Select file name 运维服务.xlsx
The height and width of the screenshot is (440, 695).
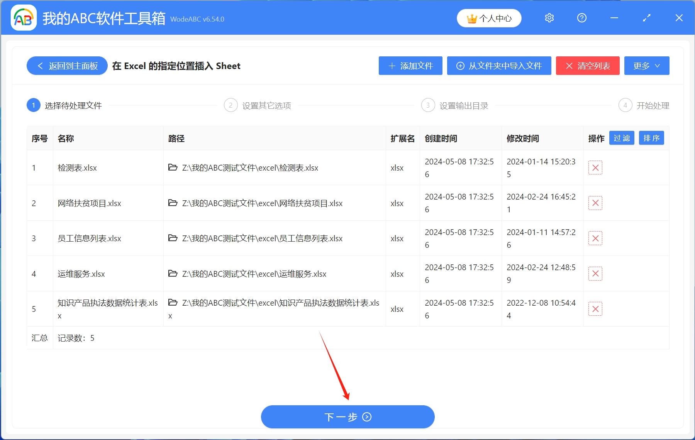81,274
